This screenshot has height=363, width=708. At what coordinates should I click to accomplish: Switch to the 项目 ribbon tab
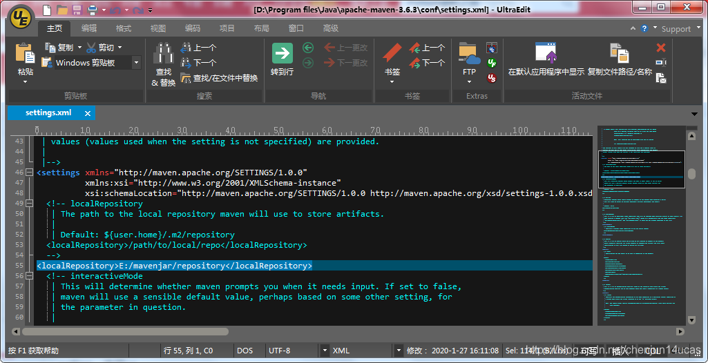pyautogui.click(x=227, y=28)
